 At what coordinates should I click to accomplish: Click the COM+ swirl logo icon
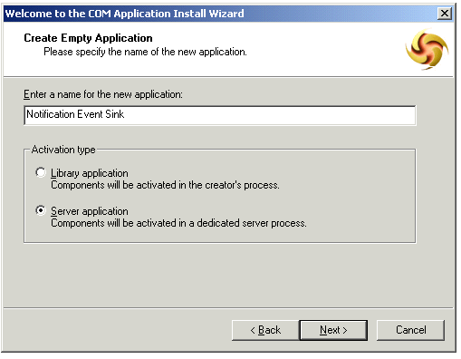coord(427,49)
